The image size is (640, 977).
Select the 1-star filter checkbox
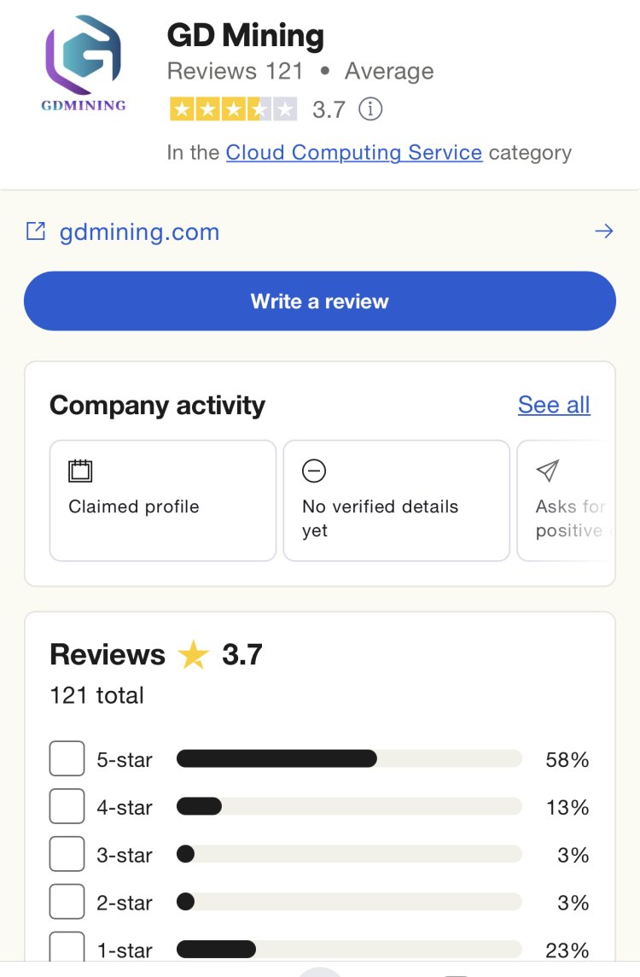click(x=67, y=948)
